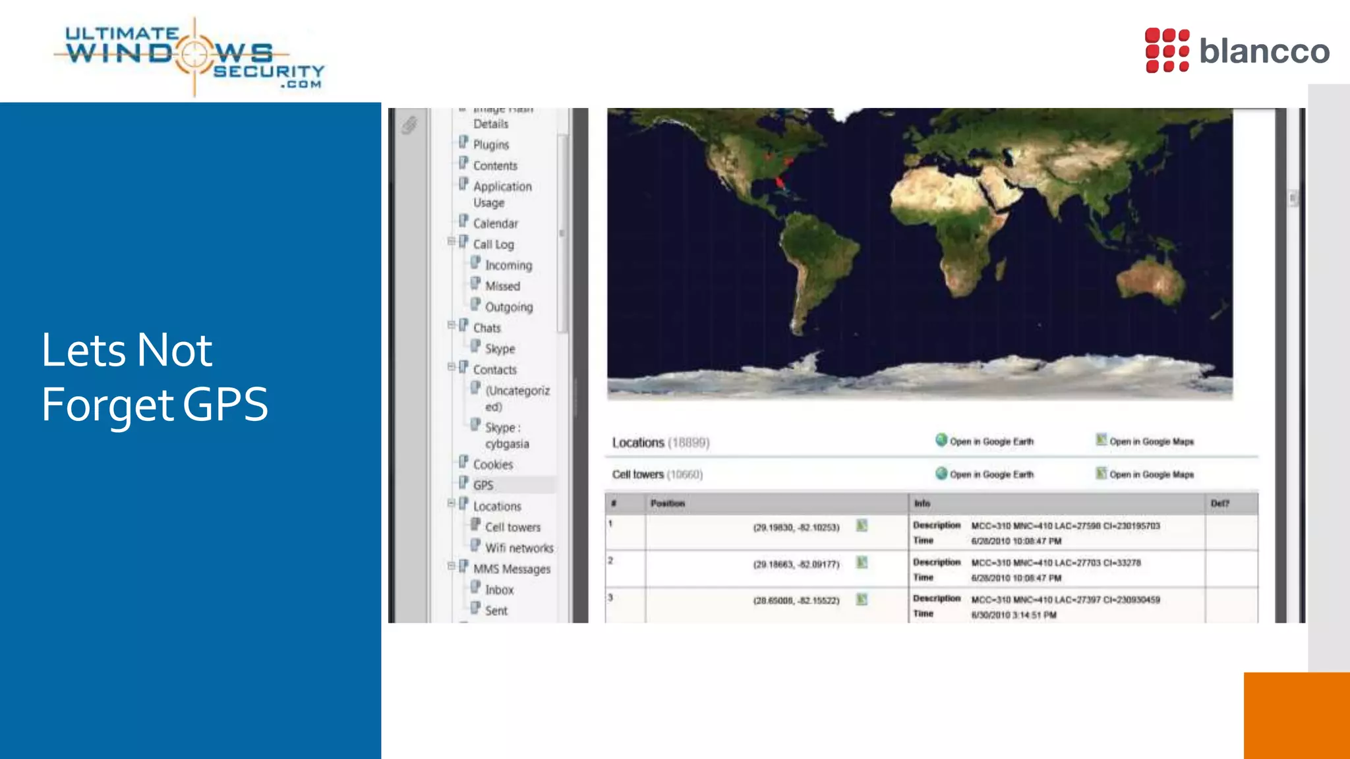
Task: Click the paperclip attachment icon
Action: click(x=409, y=125)
